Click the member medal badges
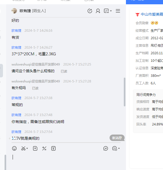This screenshot has height=170, width=163. pos(154,23)
